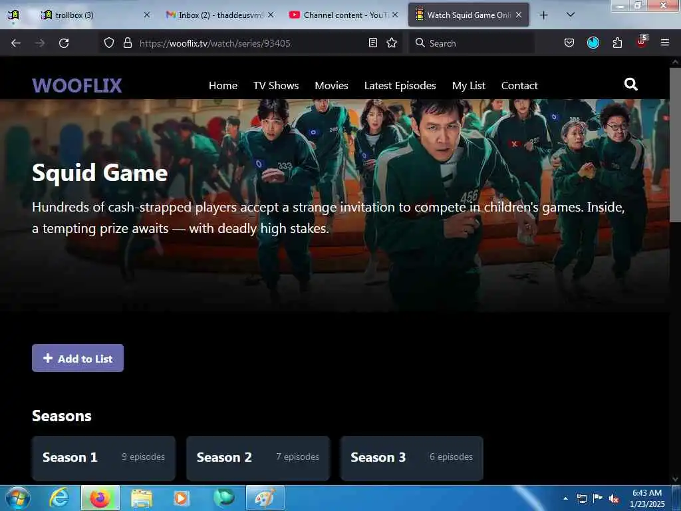The image size is (681, 511).
Task: Open the Home nav link
Action: (223, 86)
